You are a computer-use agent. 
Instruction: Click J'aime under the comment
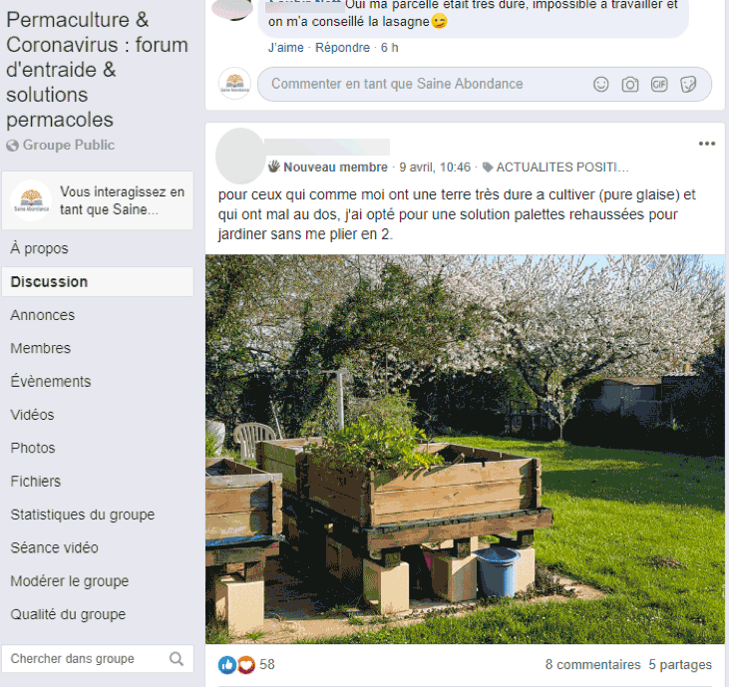285,48
